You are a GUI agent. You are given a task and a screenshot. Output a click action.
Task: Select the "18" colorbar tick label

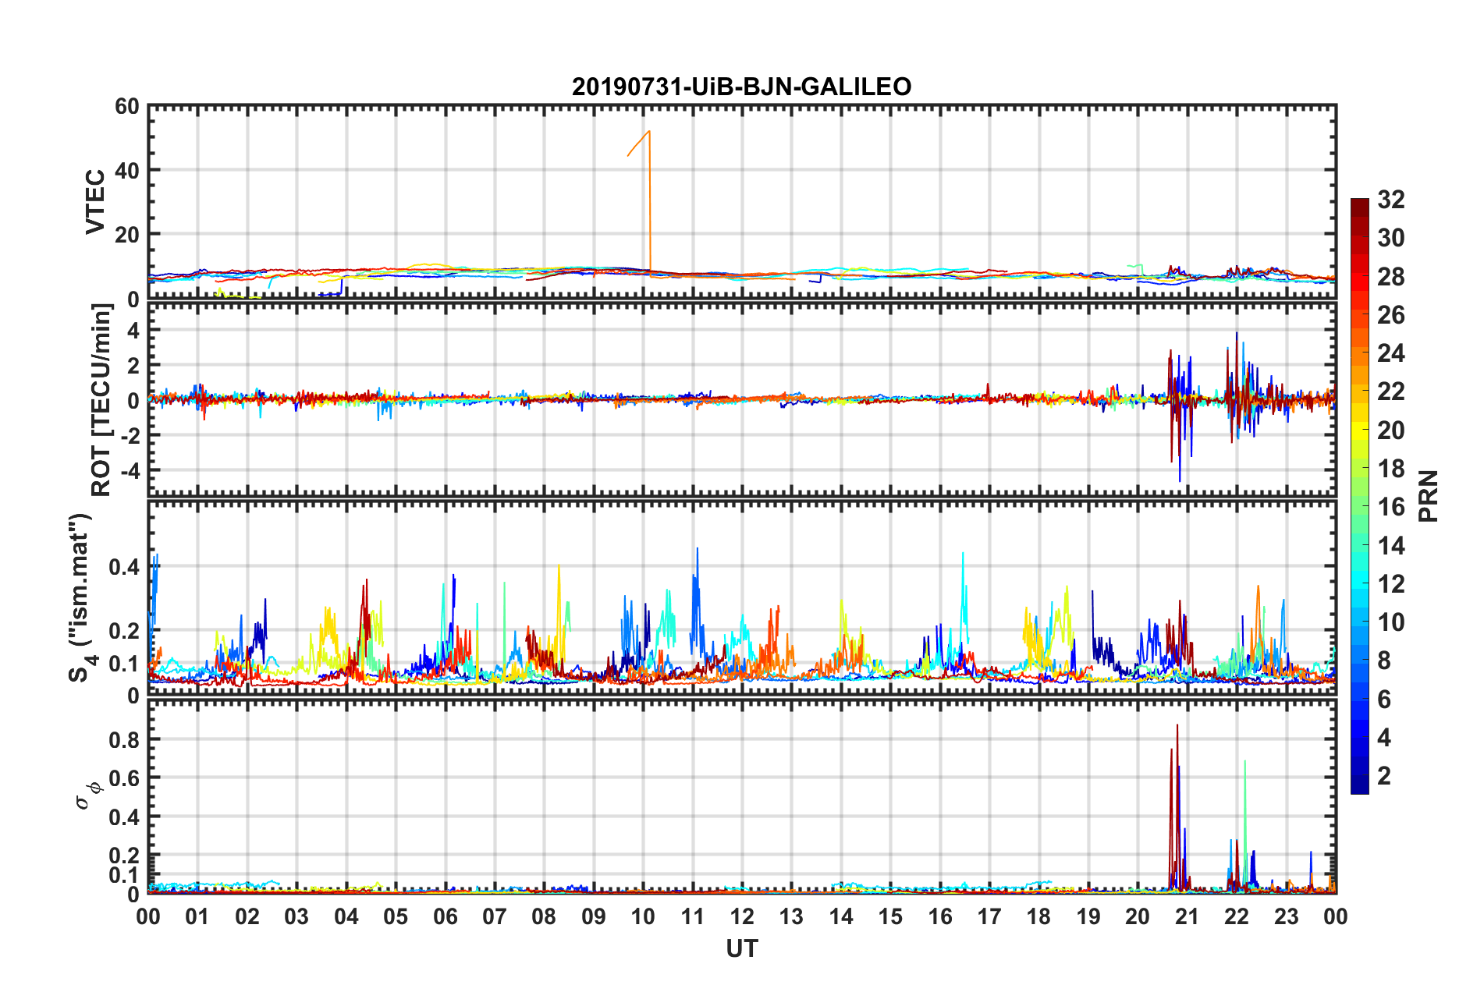[x=1390, y=469]
